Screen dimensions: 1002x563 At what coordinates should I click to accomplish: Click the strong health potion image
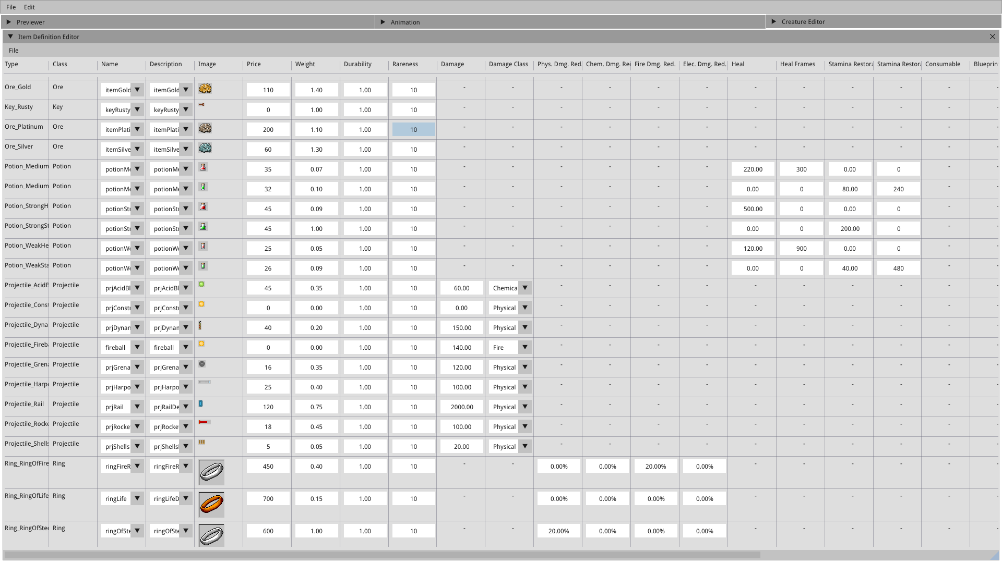[203, 206]
